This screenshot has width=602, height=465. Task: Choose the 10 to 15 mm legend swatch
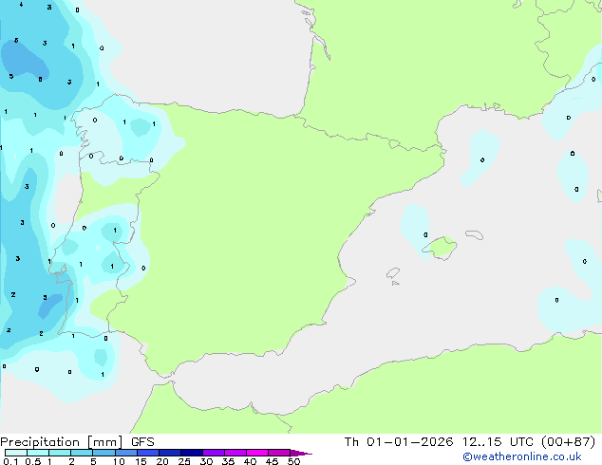pyautogui.click(x=125, y=453)
